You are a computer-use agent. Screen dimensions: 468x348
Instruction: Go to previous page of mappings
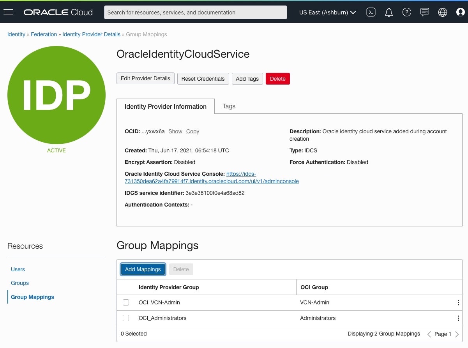[x=429, y=334]
